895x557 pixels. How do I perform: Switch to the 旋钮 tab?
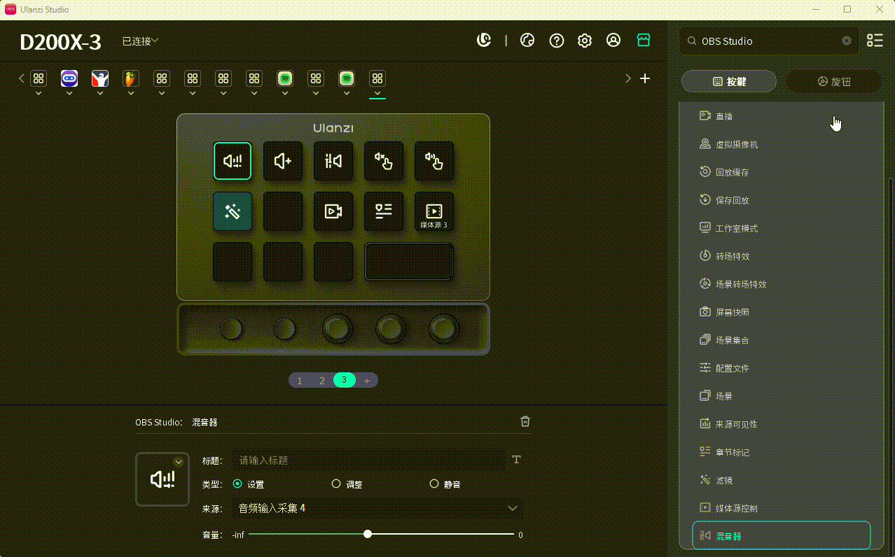coord(833,82)
